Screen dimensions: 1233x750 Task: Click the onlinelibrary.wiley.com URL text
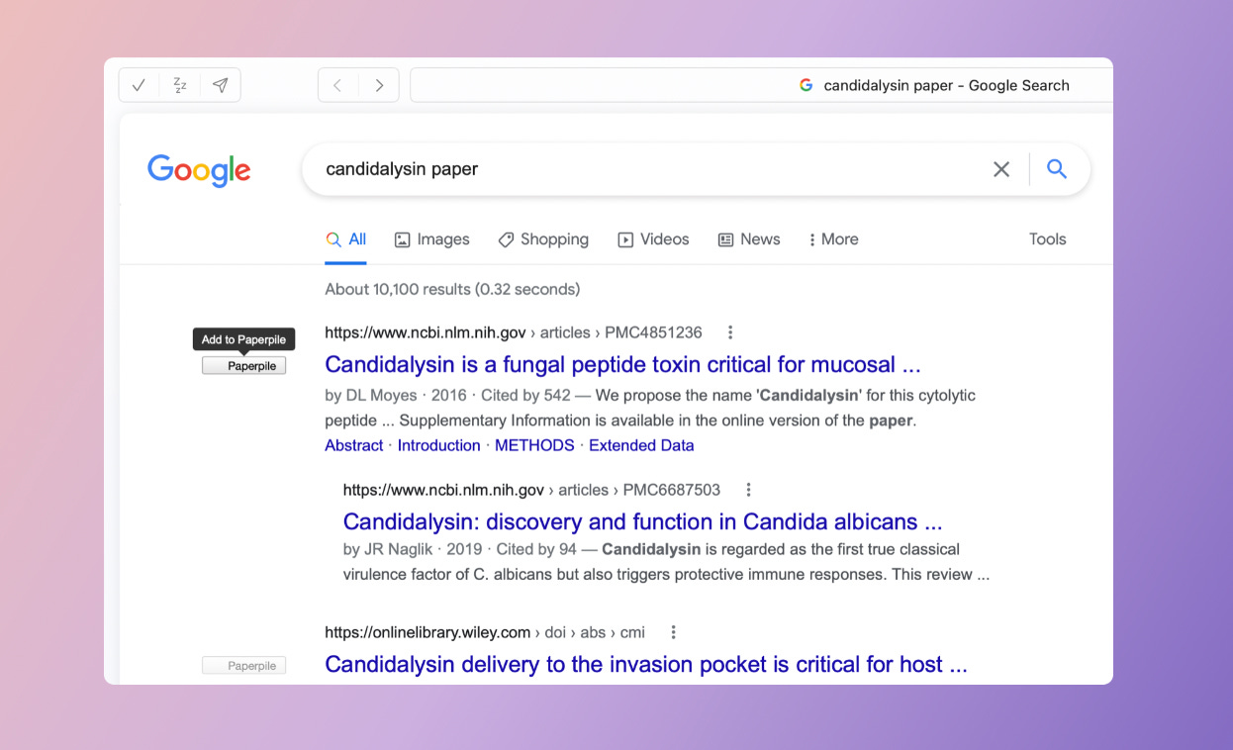[485, 632]
